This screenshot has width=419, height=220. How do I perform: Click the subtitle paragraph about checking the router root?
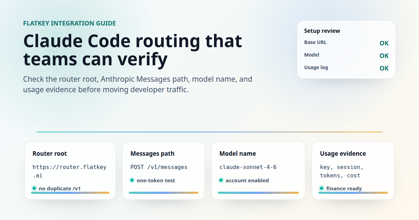(x=138, y=84)
